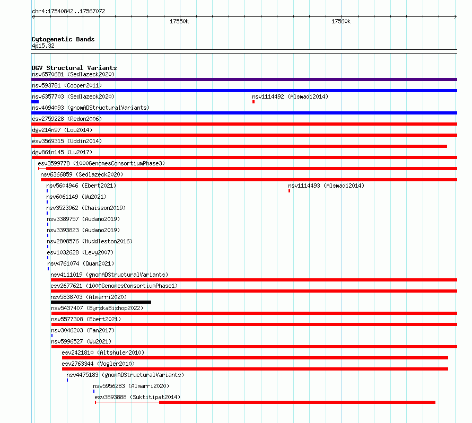472x423 pixels.
Task: Select the dark purple nsv6570681 variant bar
Action: 244,80
